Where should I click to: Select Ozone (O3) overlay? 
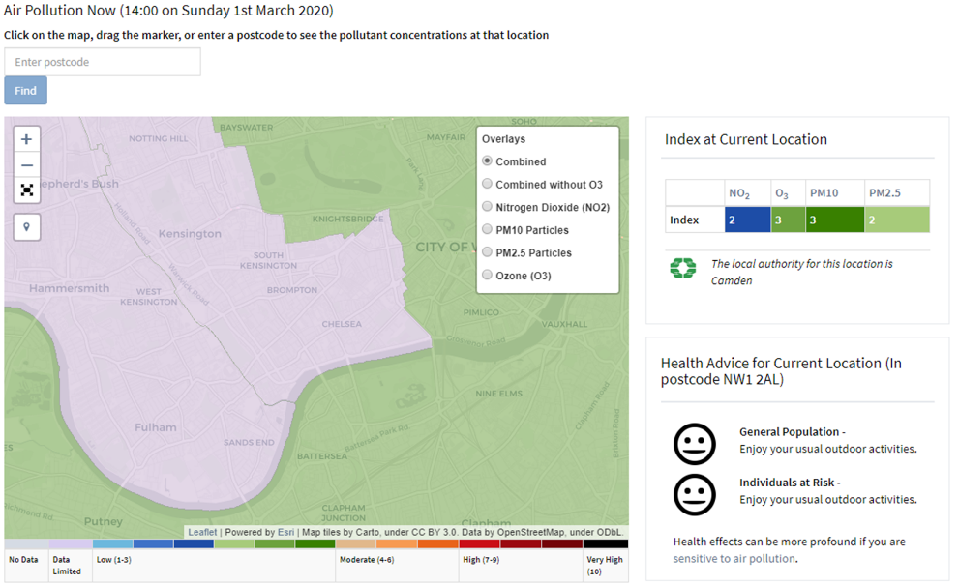click(x=487, y=275)
